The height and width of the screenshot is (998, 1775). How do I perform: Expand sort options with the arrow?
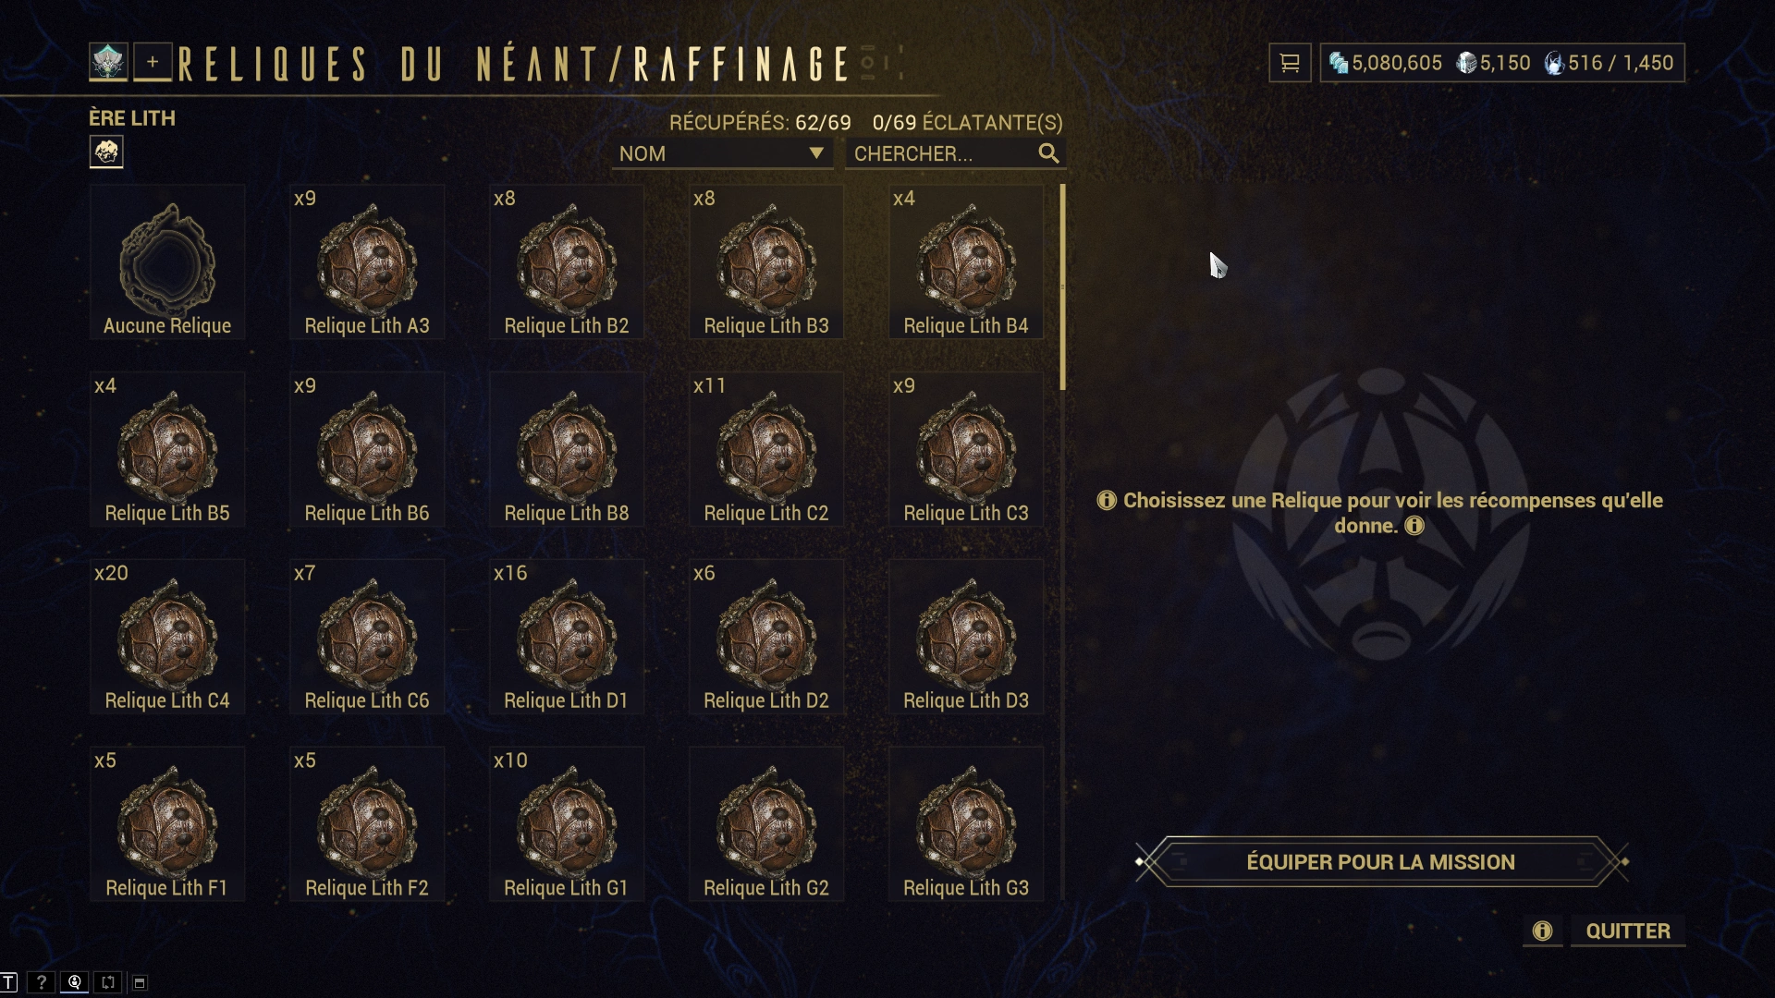815,153
